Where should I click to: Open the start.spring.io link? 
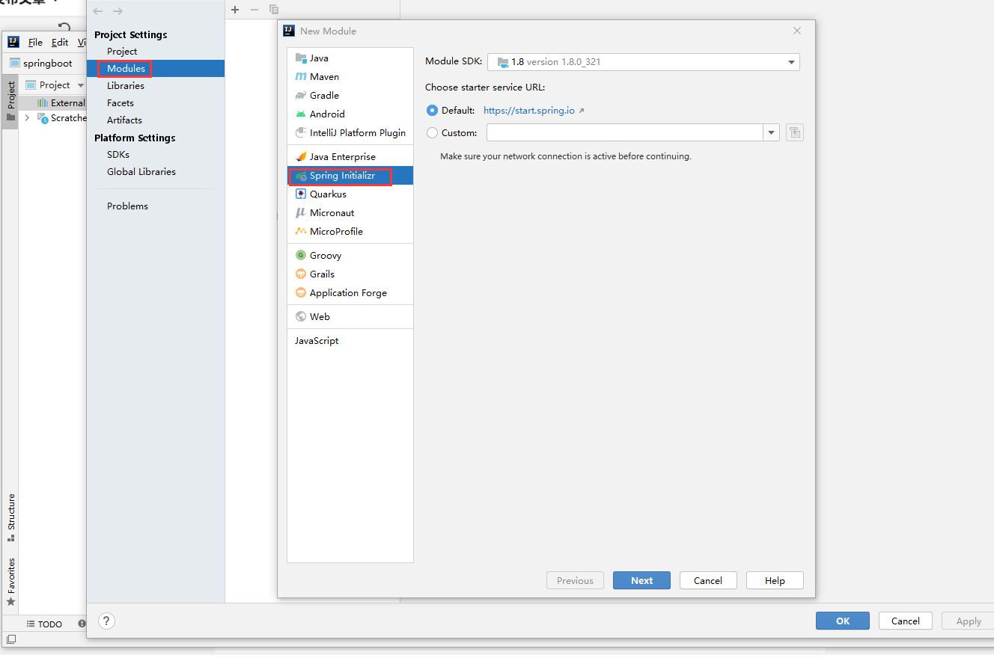tap(529, 111)
